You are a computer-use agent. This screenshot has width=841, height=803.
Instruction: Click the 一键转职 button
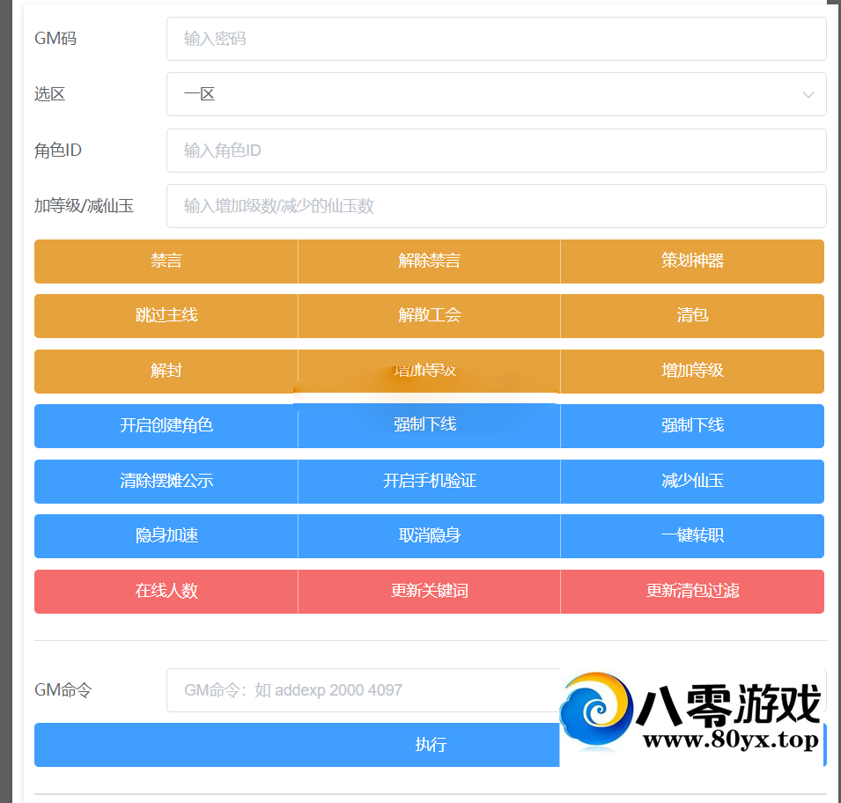click(692, 536)
